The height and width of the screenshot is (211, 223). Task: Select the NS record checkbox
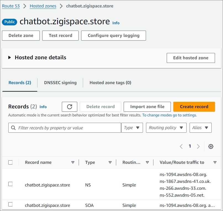(x=10, y=184)
